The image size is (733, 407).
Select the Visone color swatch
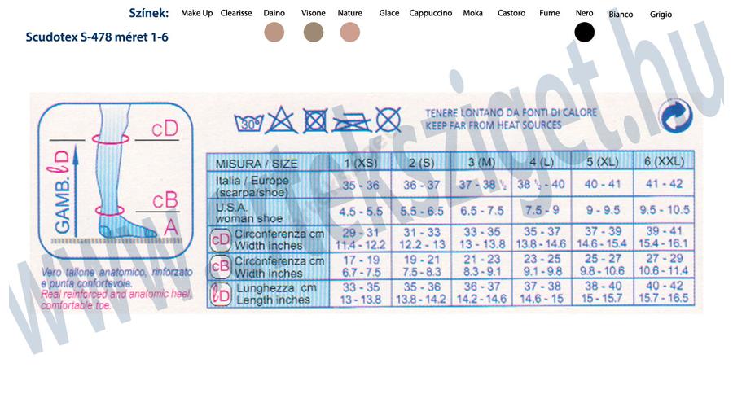pos(314,33)
